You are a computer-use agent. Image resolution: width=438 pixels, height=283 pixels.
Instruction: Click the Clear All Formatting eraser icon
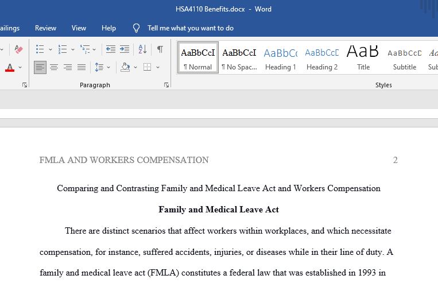point(18,49)
